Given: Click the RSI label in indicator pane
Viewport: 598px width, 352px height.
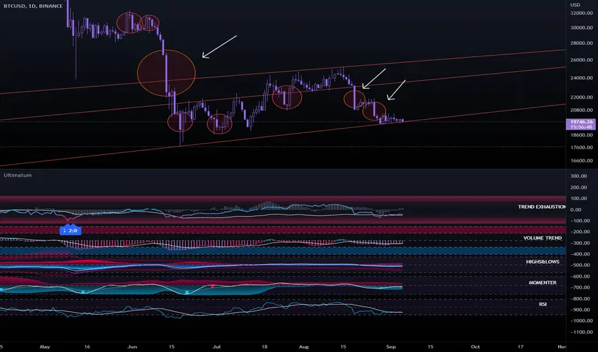Looking at the screenshot, I should pyautogui.click(x=543, y=305).
